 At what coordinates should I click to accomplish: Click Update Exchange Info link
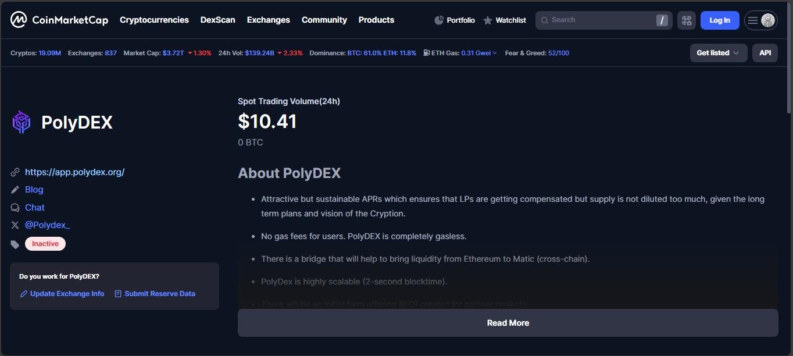pyautogui.click(x=67, y=294)
